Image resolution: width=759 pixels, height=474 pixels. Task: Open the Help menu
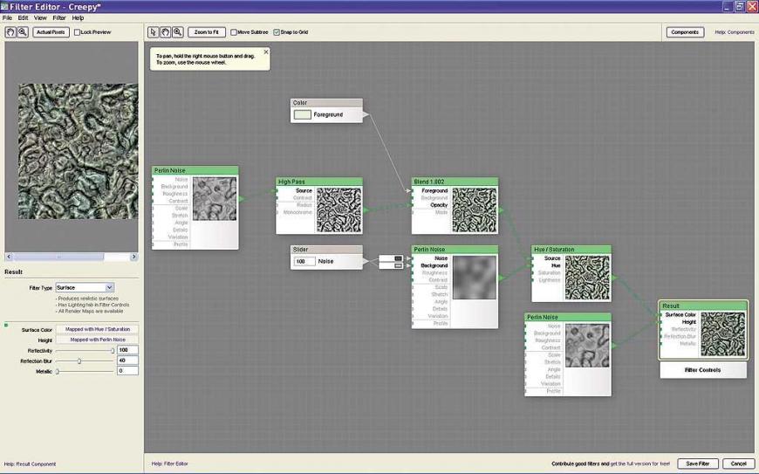tap(78, 18)
